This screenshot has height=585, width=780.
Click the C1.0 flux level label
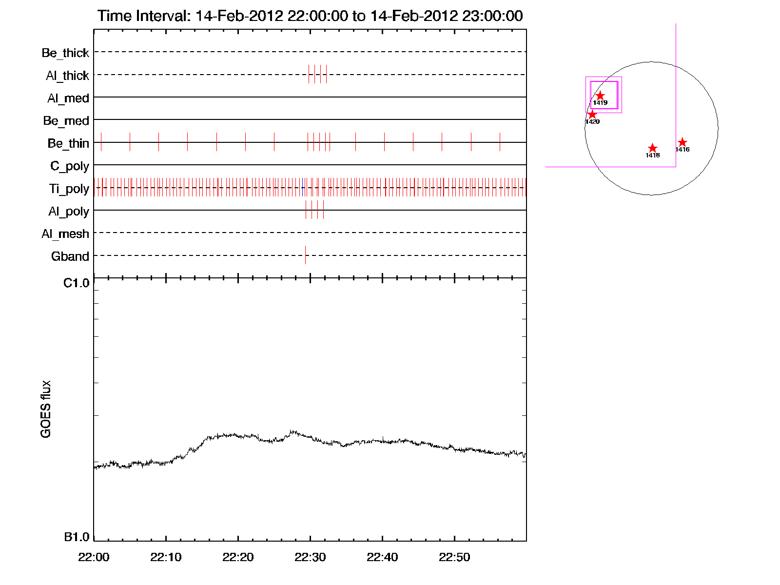point(77,283)
